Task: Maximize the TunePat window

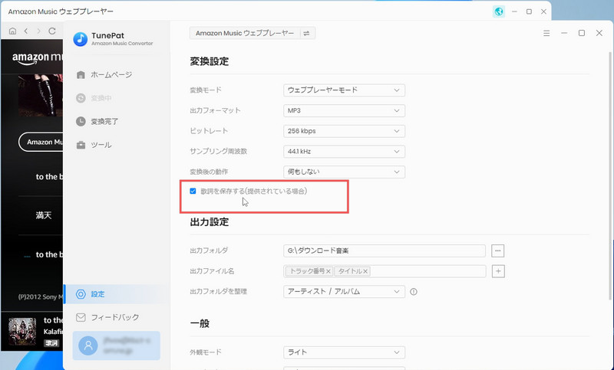Action: pyautogui.click(x=582, y=33)
